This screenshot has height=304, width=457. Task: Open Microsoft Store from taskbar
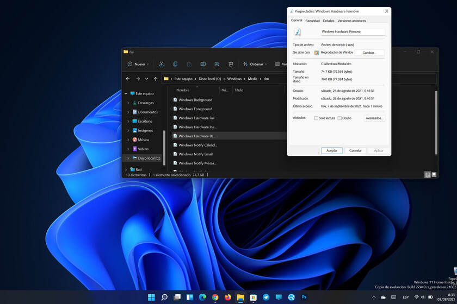[254, 297]
